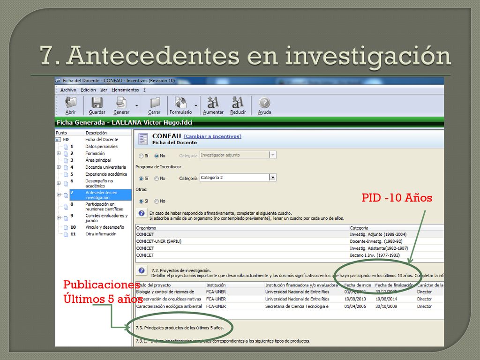480x360 pixels.
Task: Expand tree node 6 Desempeño no académico
Action: click(x=59, y=183)
